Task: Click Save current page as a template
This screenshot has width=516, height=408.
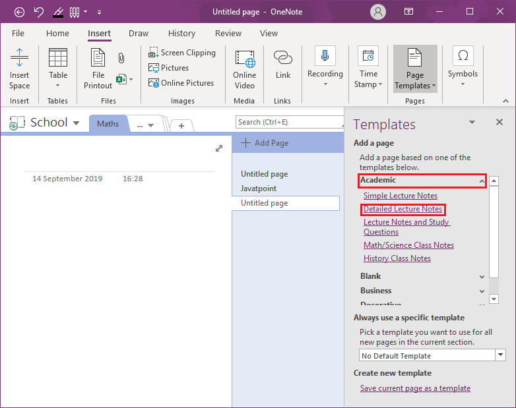Action: (x=415, y=388)
